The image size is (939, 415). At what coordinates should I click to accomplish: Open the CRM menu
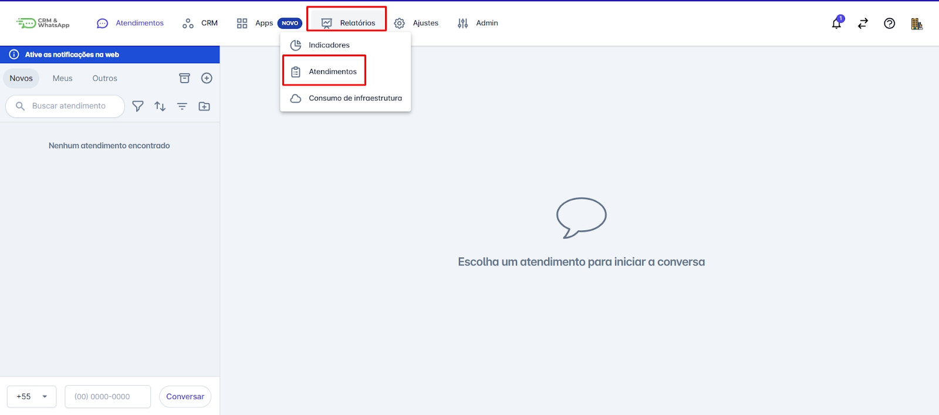point(200,23)
